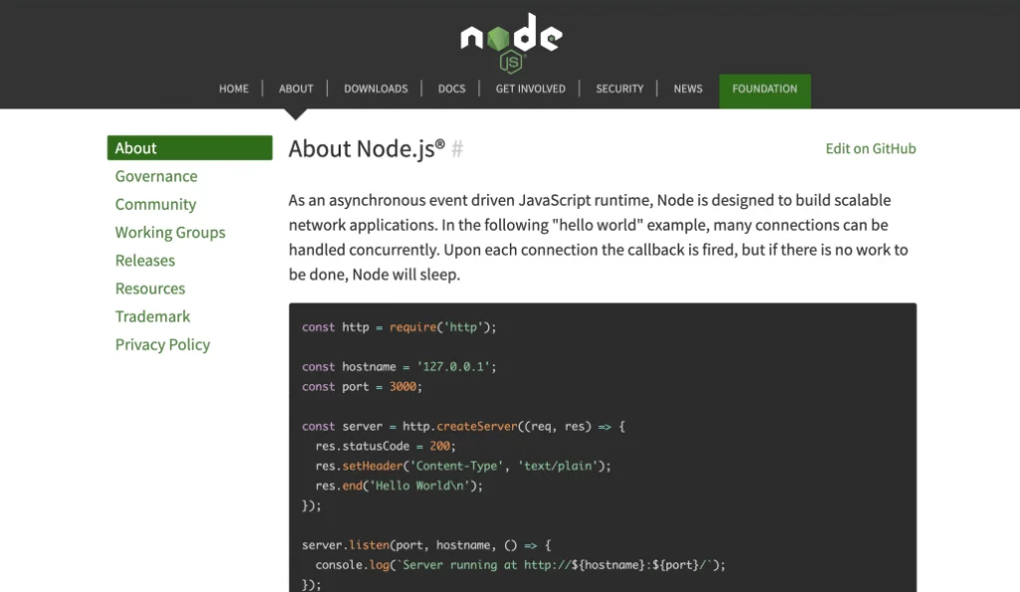This screenshot has height=592, width=1020.
Task: Click the code line const http = require('http')
Action: tap(398, 327)
